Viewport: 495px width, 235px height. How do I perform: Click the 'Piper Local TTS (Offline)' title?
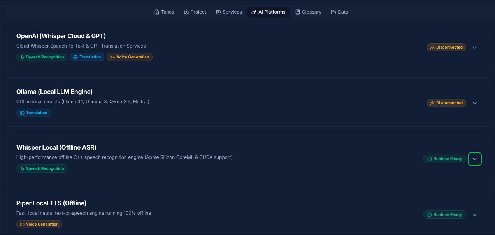coord(51,203)
